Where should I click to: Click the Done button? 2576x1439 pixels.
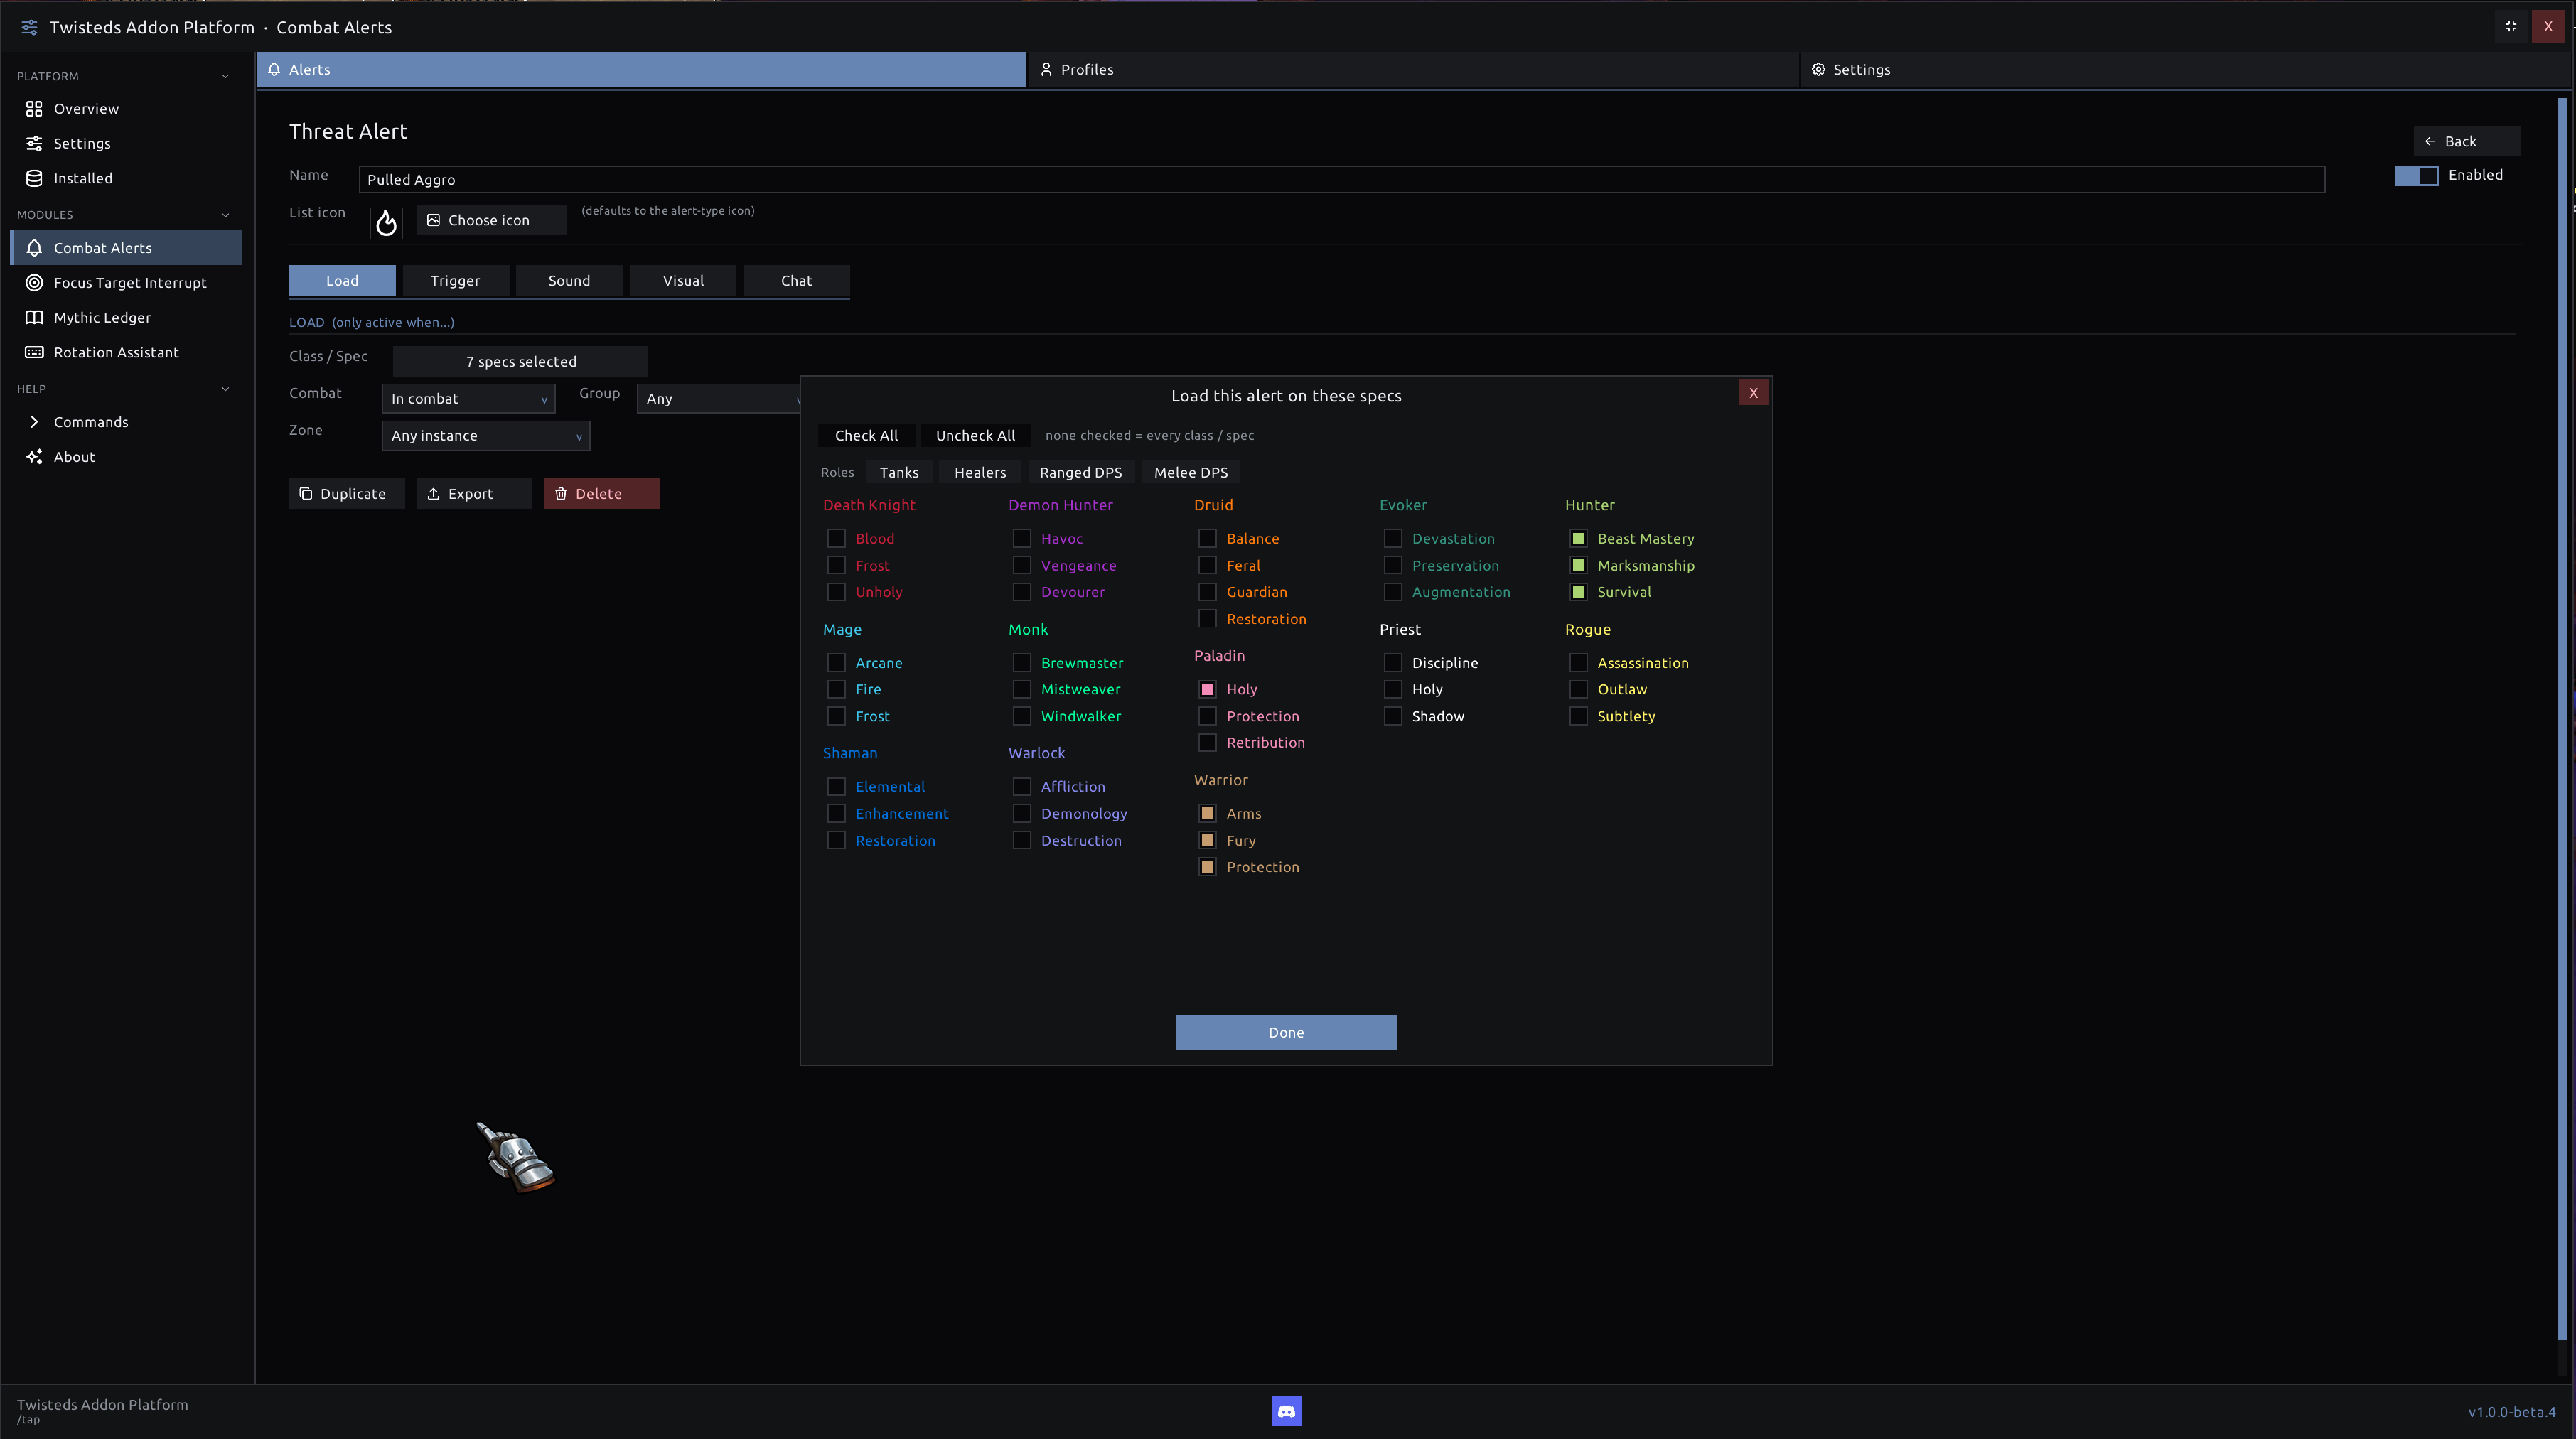[1286, 1032]
